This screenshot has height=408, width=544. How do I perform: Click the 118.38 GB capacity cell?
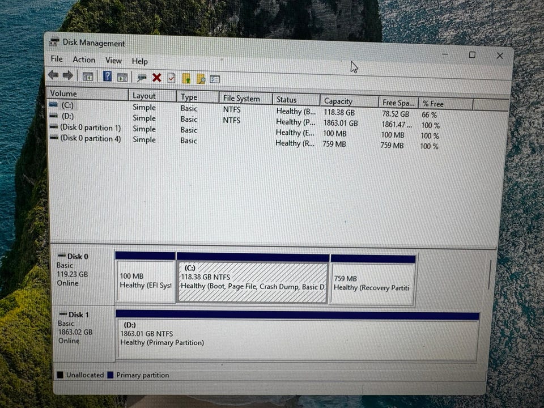[x=339, y=112]
